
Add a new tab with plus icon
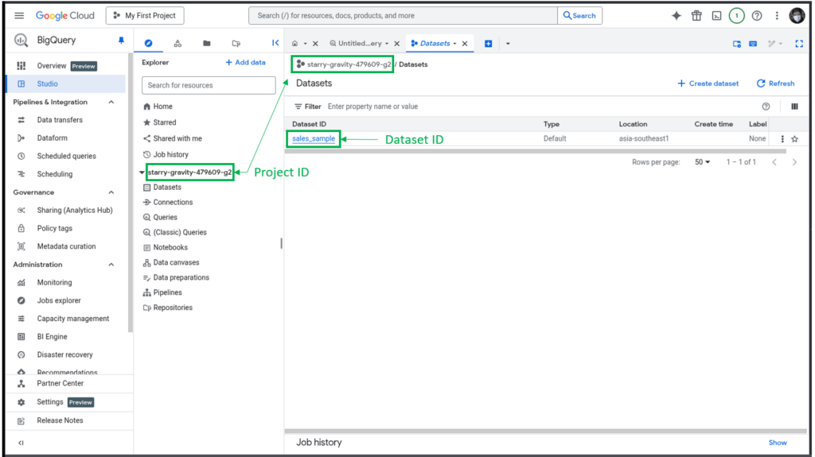pyautogui.click(x=489, y=44)
